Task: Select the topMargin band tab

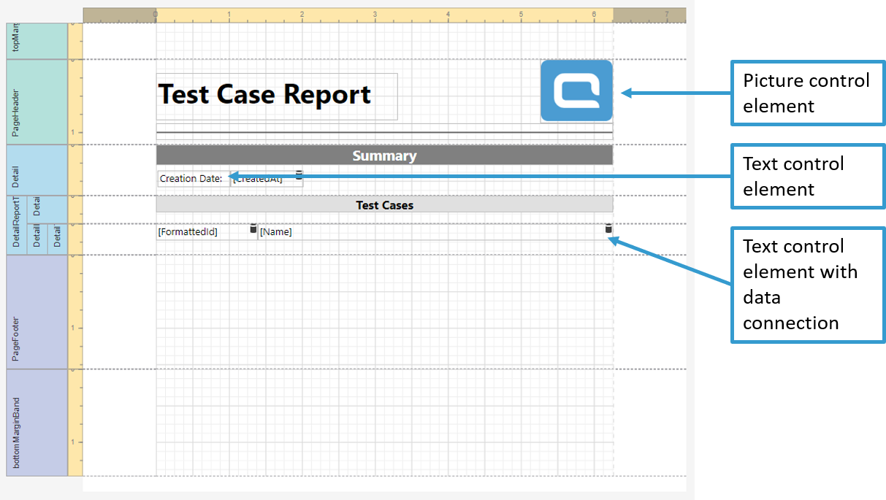Action: point(16,41)
